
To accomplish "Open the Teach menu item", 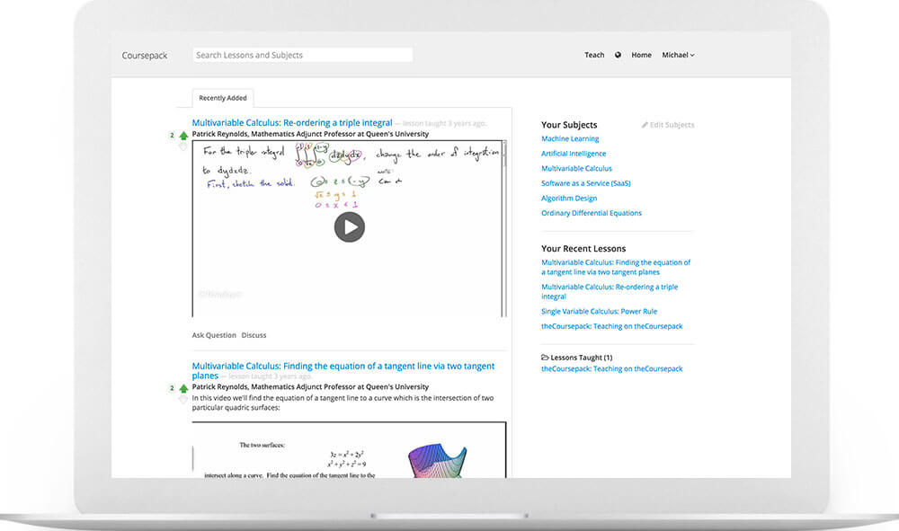I will [593, 55].
